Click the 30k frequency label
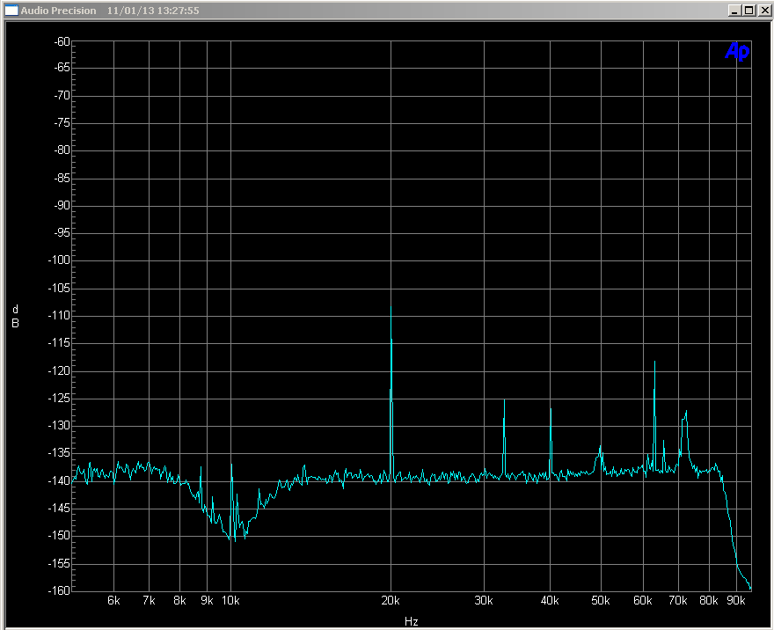 484,601
